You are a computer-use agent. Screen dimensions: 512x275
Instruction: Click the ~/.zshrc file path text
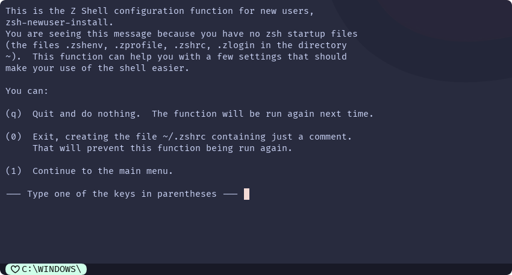184,137
